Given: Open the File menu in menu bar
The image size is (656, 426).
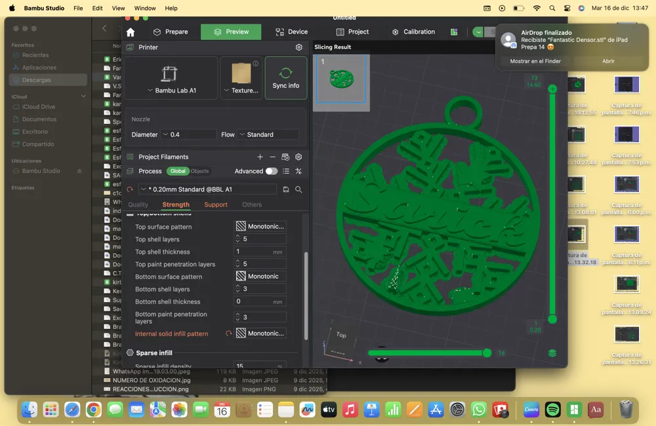Looking at the screenshot, I should (x=78, y=8).
